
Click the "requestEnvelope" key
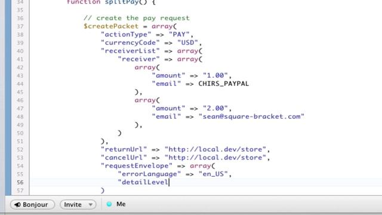point(137,166)
